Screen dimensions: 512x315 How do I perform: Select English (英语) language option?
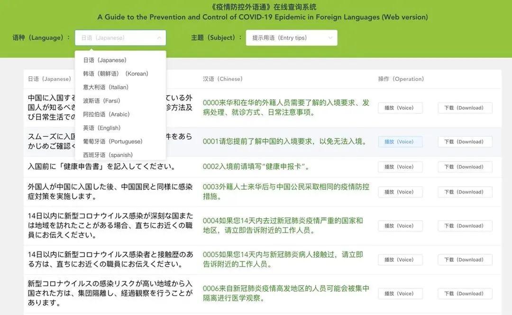[102, 128]
